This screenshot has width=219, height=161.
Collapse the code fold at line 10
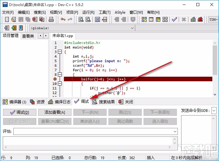click(60, 84)
